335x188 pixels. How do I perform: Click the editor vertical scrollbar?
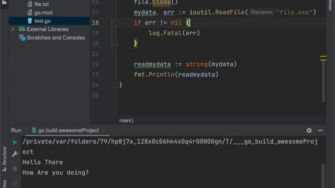tap(323, 81)
